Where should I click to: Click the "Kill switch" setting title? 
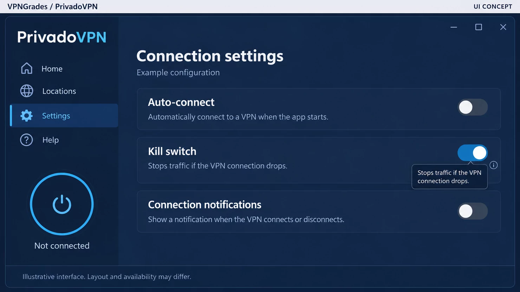pyautogui.click(x=172, y=151)
